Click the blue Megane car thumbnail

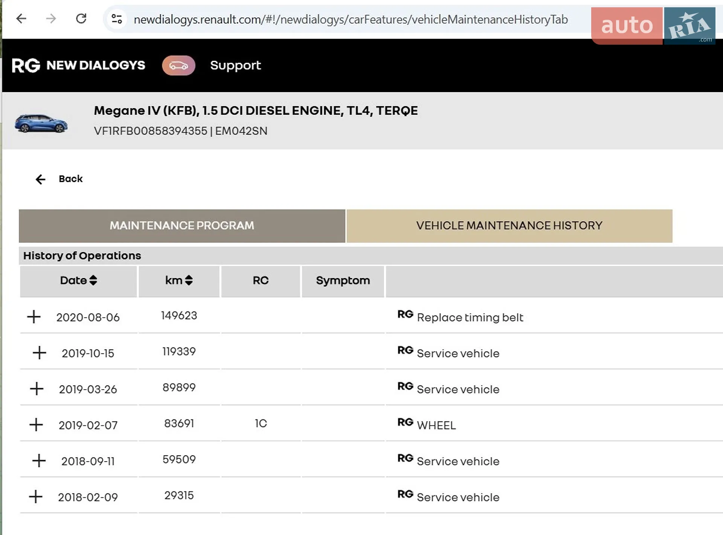pyautogui.click(x=41, y=123)
